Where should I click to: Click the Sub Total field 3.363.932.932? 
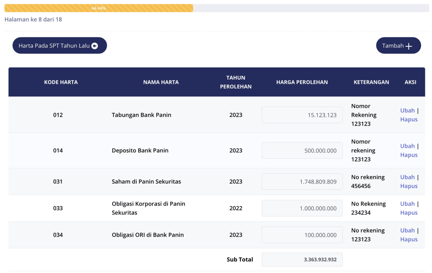click(x=302, y=260)
